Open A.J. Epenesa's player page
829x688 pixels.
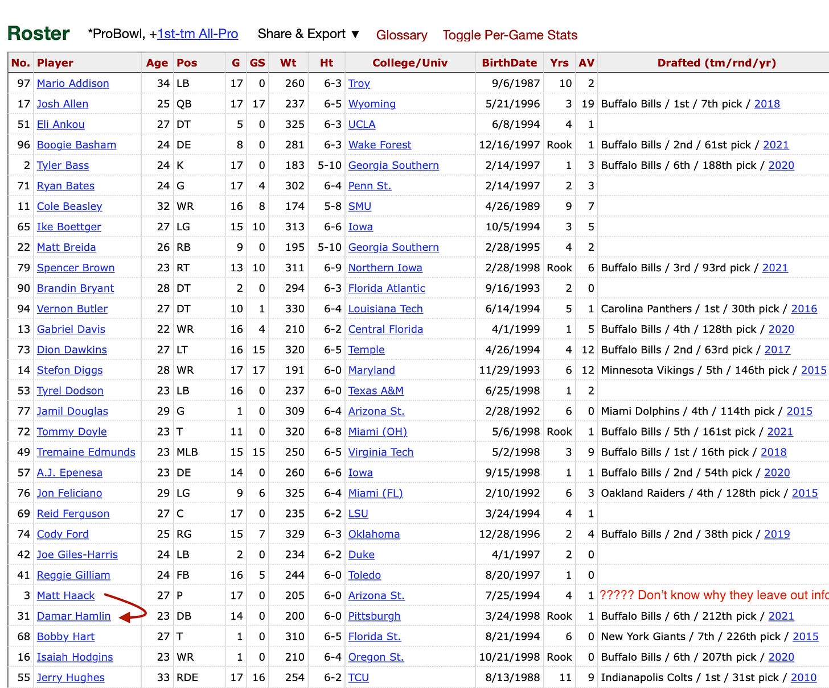69,473
